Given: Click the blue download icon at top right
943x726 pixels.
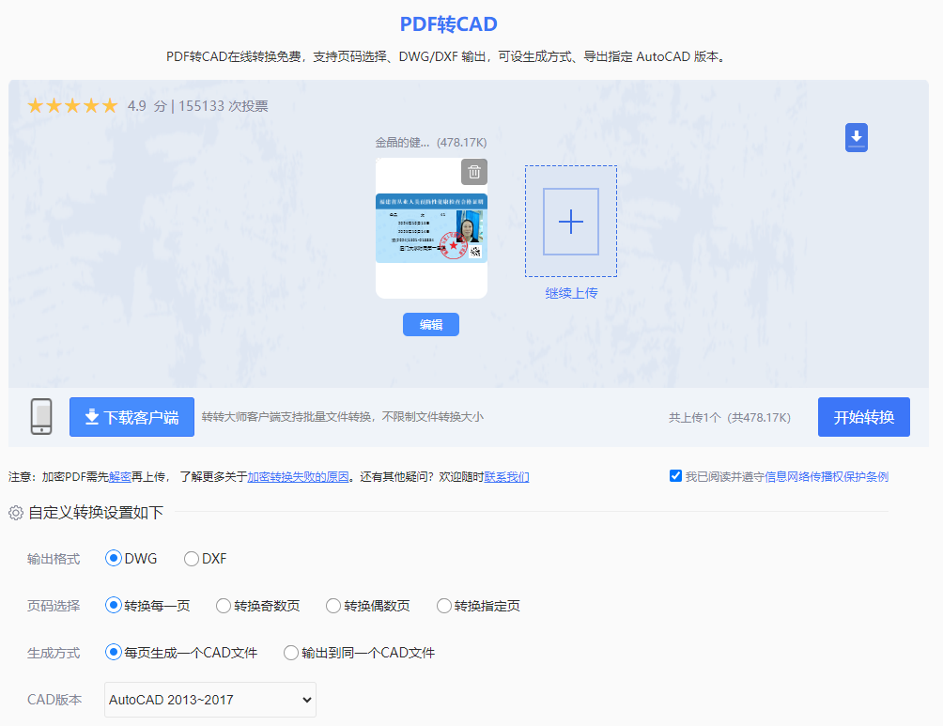Looking at the screenshot, I should click(x=856, y=137).
